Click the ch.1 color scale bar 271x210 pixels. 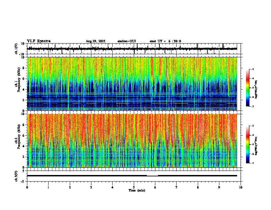coord(248,88)
